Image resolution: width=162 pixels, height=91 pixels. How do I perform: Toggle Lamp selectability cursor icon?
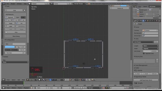(156, 16)
